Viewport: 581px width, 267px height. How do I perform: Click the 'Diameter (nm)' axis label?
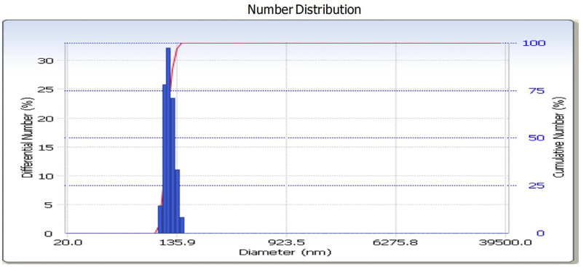pos(285,252)
